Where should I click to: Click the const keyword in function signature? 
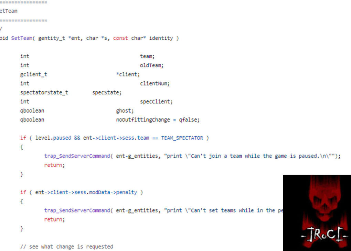pos(120,38)
